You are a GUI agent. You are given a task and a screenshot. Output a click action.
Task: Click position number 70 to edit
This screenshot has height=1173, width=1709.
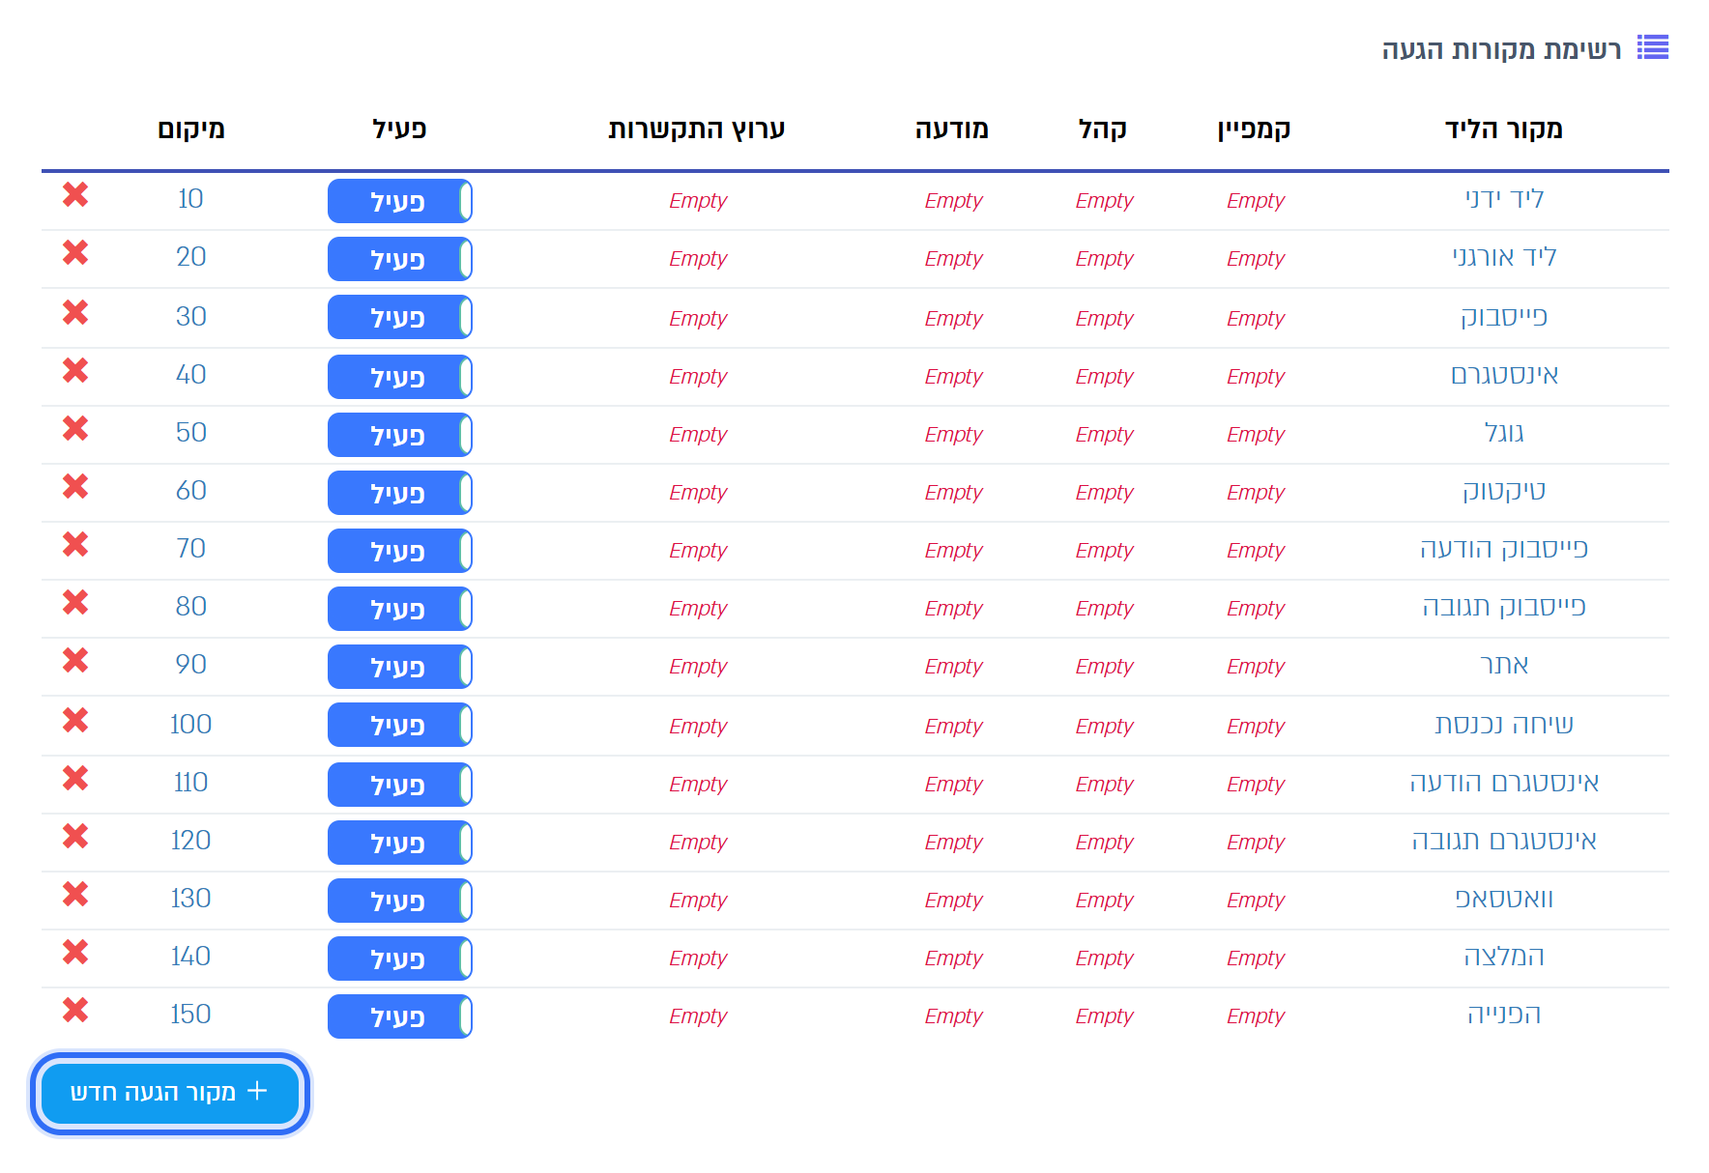point(190,548)
